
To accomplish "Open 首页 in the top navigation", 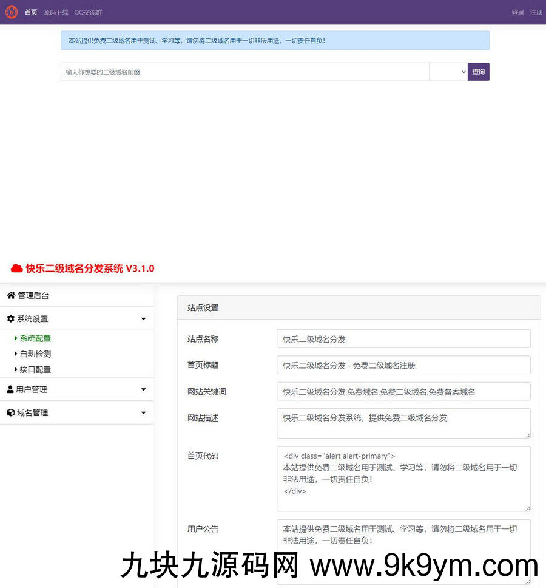I will (31, 12).
